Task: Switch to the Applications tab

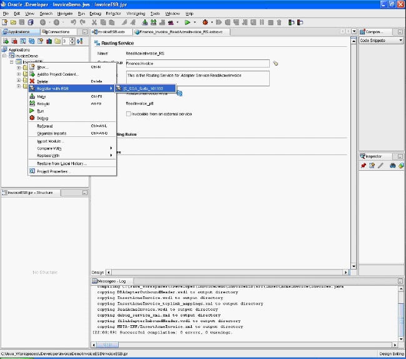Action: point(19,32)
